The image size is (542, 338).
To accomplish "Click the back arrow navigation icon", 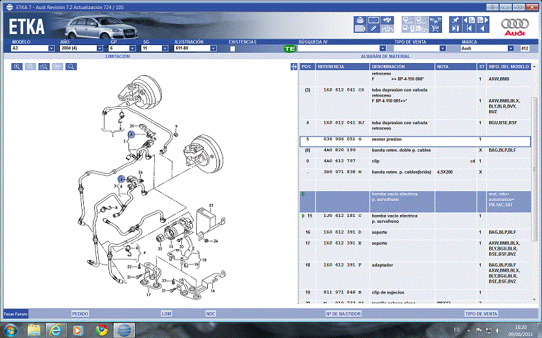I will [483, 28].
